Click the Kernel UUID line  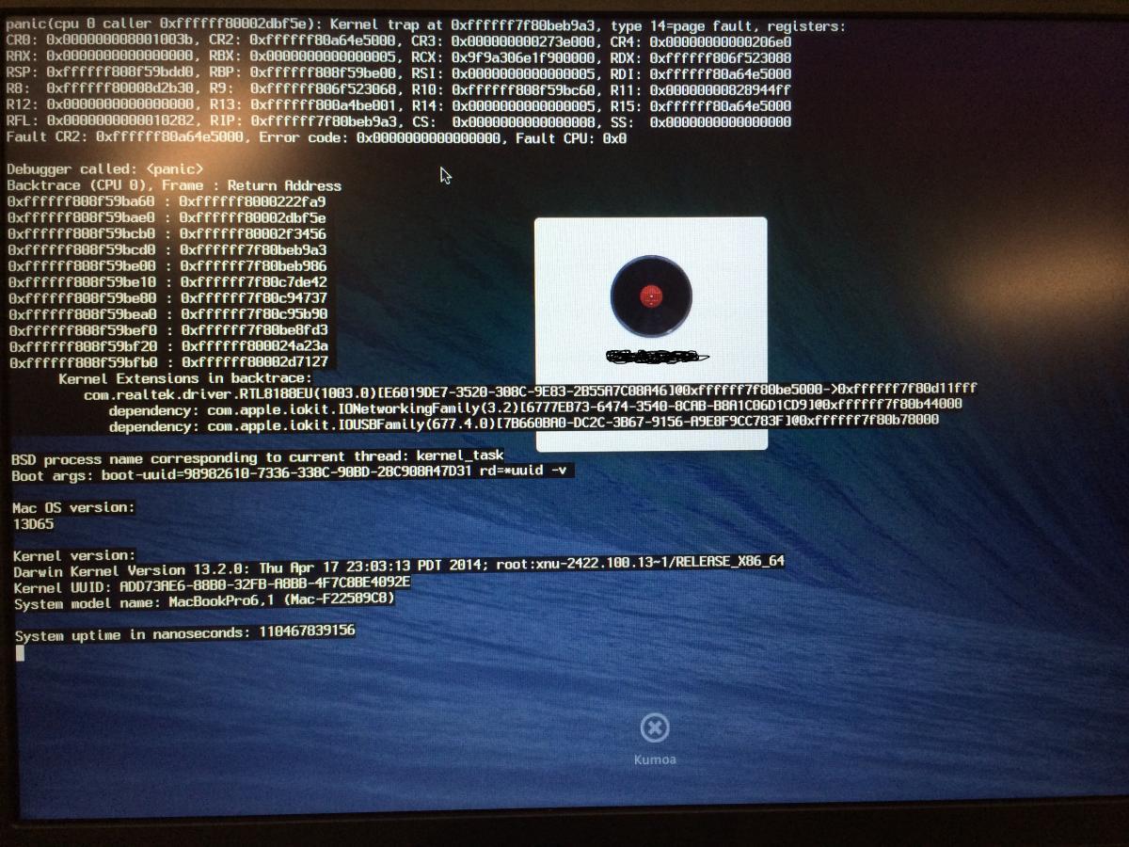[212, 583]
